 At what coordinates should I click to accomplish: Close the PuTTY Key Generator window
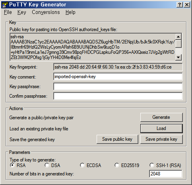187,5
